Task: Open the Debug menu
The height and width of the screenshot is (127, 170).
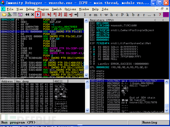Action: point(30,9)
